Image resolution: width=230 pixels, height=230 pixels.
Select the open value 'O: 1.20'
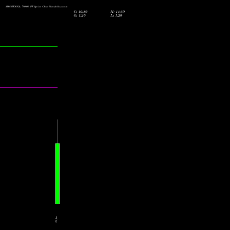tap(80, 16)
